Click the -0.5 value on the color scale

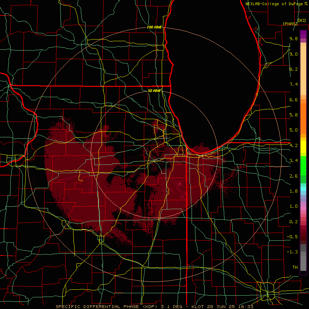coord(292,237)
